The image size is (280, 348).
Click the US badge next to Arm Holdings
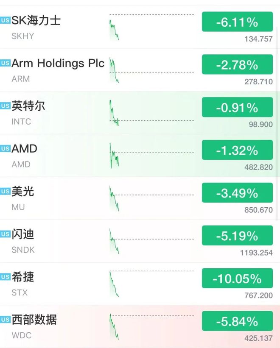5,63
